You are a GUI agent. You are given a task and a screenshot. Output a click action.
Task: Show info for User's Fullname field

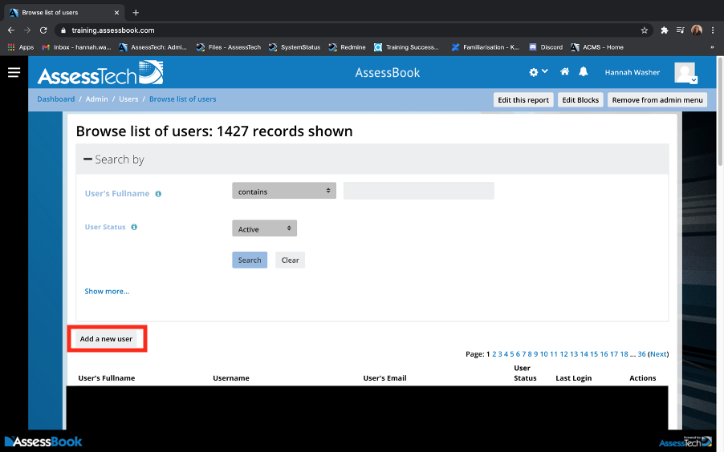pos(158,194)
